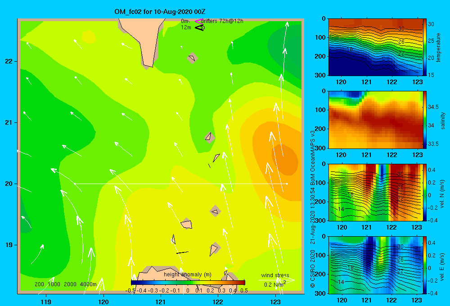Click the salinity color scale bar

click(x=425, y=120)
